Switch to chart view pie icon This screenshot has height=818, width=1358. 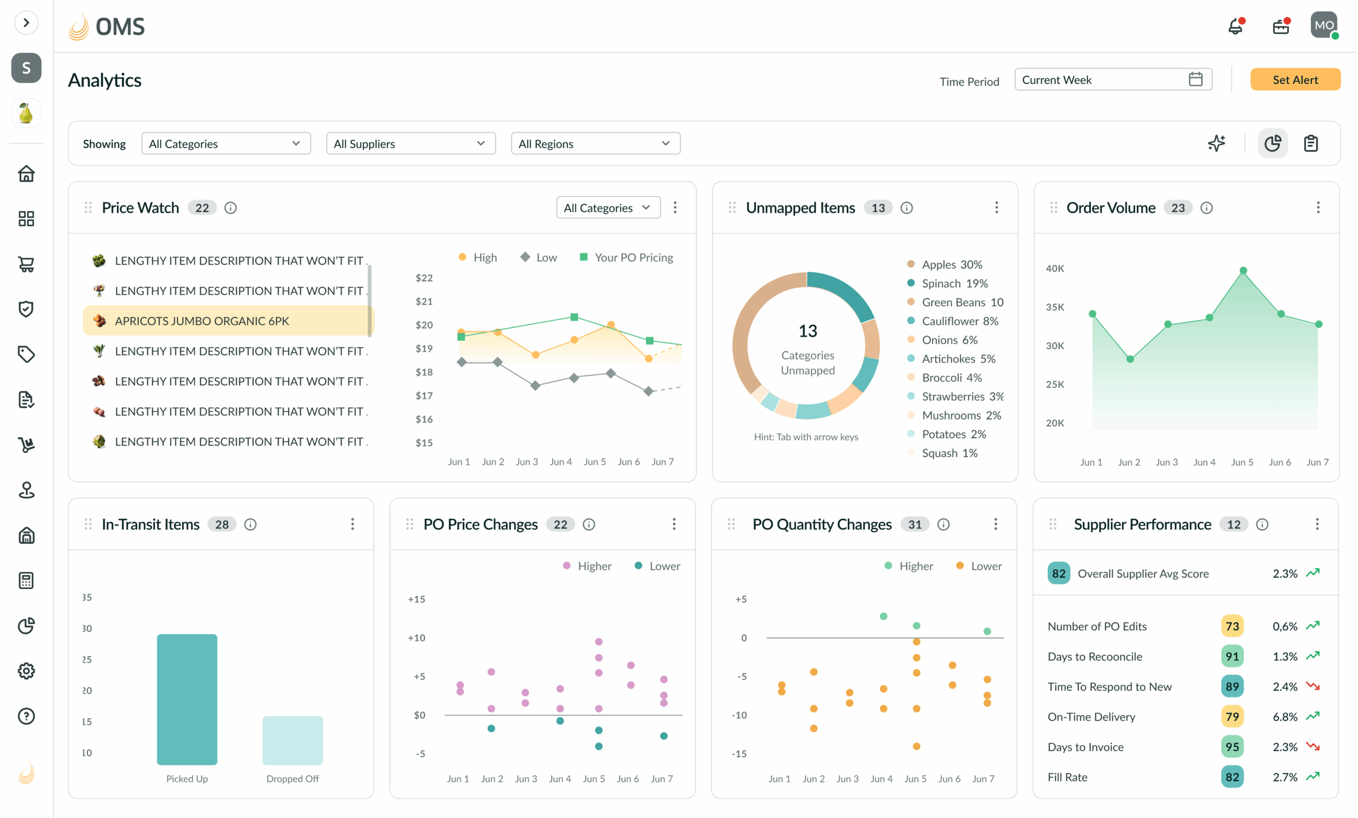pos(1273,143)
